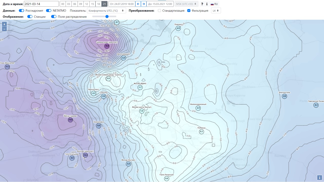Screen dimensions: 324x182
Task: Enable the Стандартизация checkbox
Action: point(159,11)
